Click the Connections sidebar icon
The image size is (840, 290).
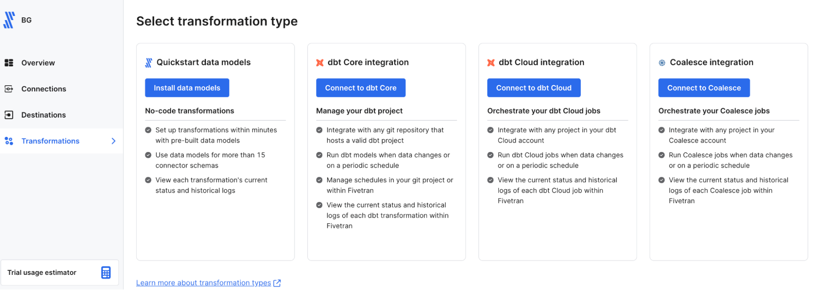[9, 89]
